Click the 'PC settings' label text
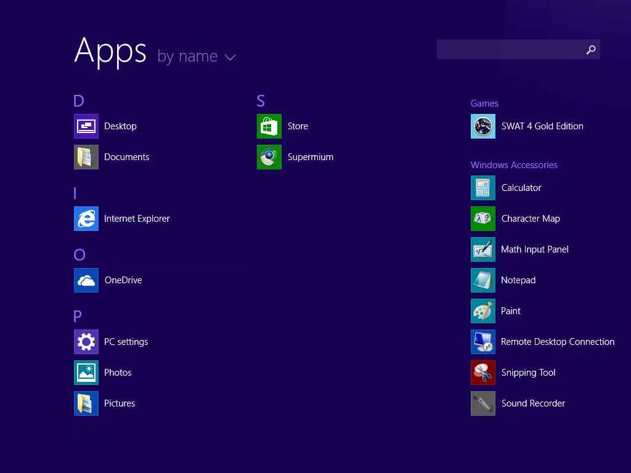The width and height of the screenshot is (631, 473). tap(126, 342)
